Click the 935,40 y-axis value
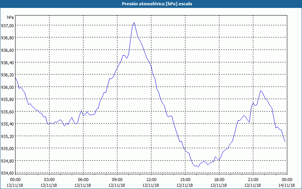Image resolution: width=302 pixels, height=189 pixels. tap(7, 124)
